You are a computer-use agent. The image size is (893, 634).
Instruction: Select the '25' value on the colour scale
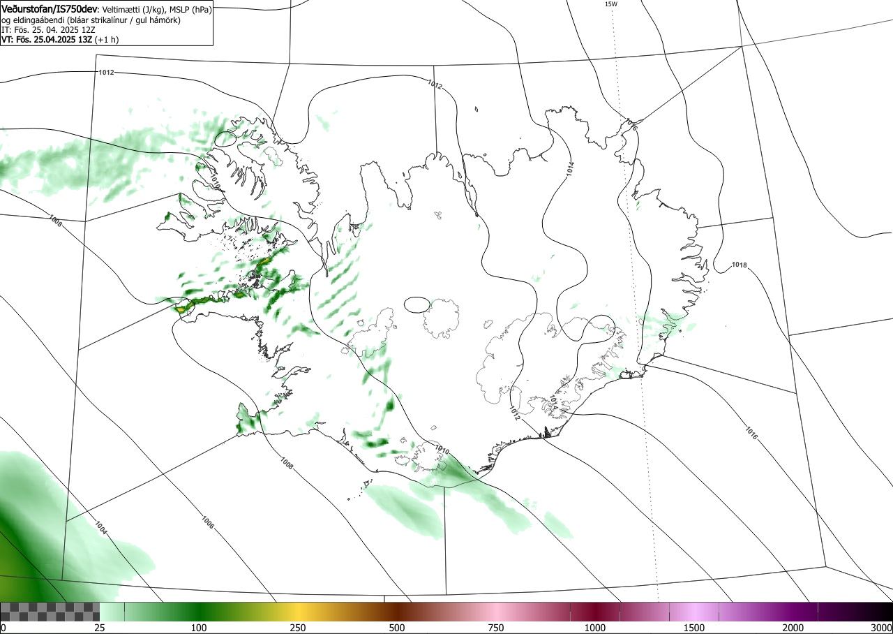pos(100,628)
